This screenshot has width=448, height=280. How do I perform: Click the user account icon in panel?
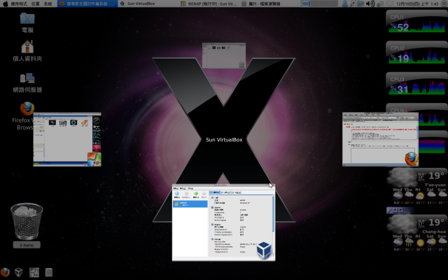point(345,3)
